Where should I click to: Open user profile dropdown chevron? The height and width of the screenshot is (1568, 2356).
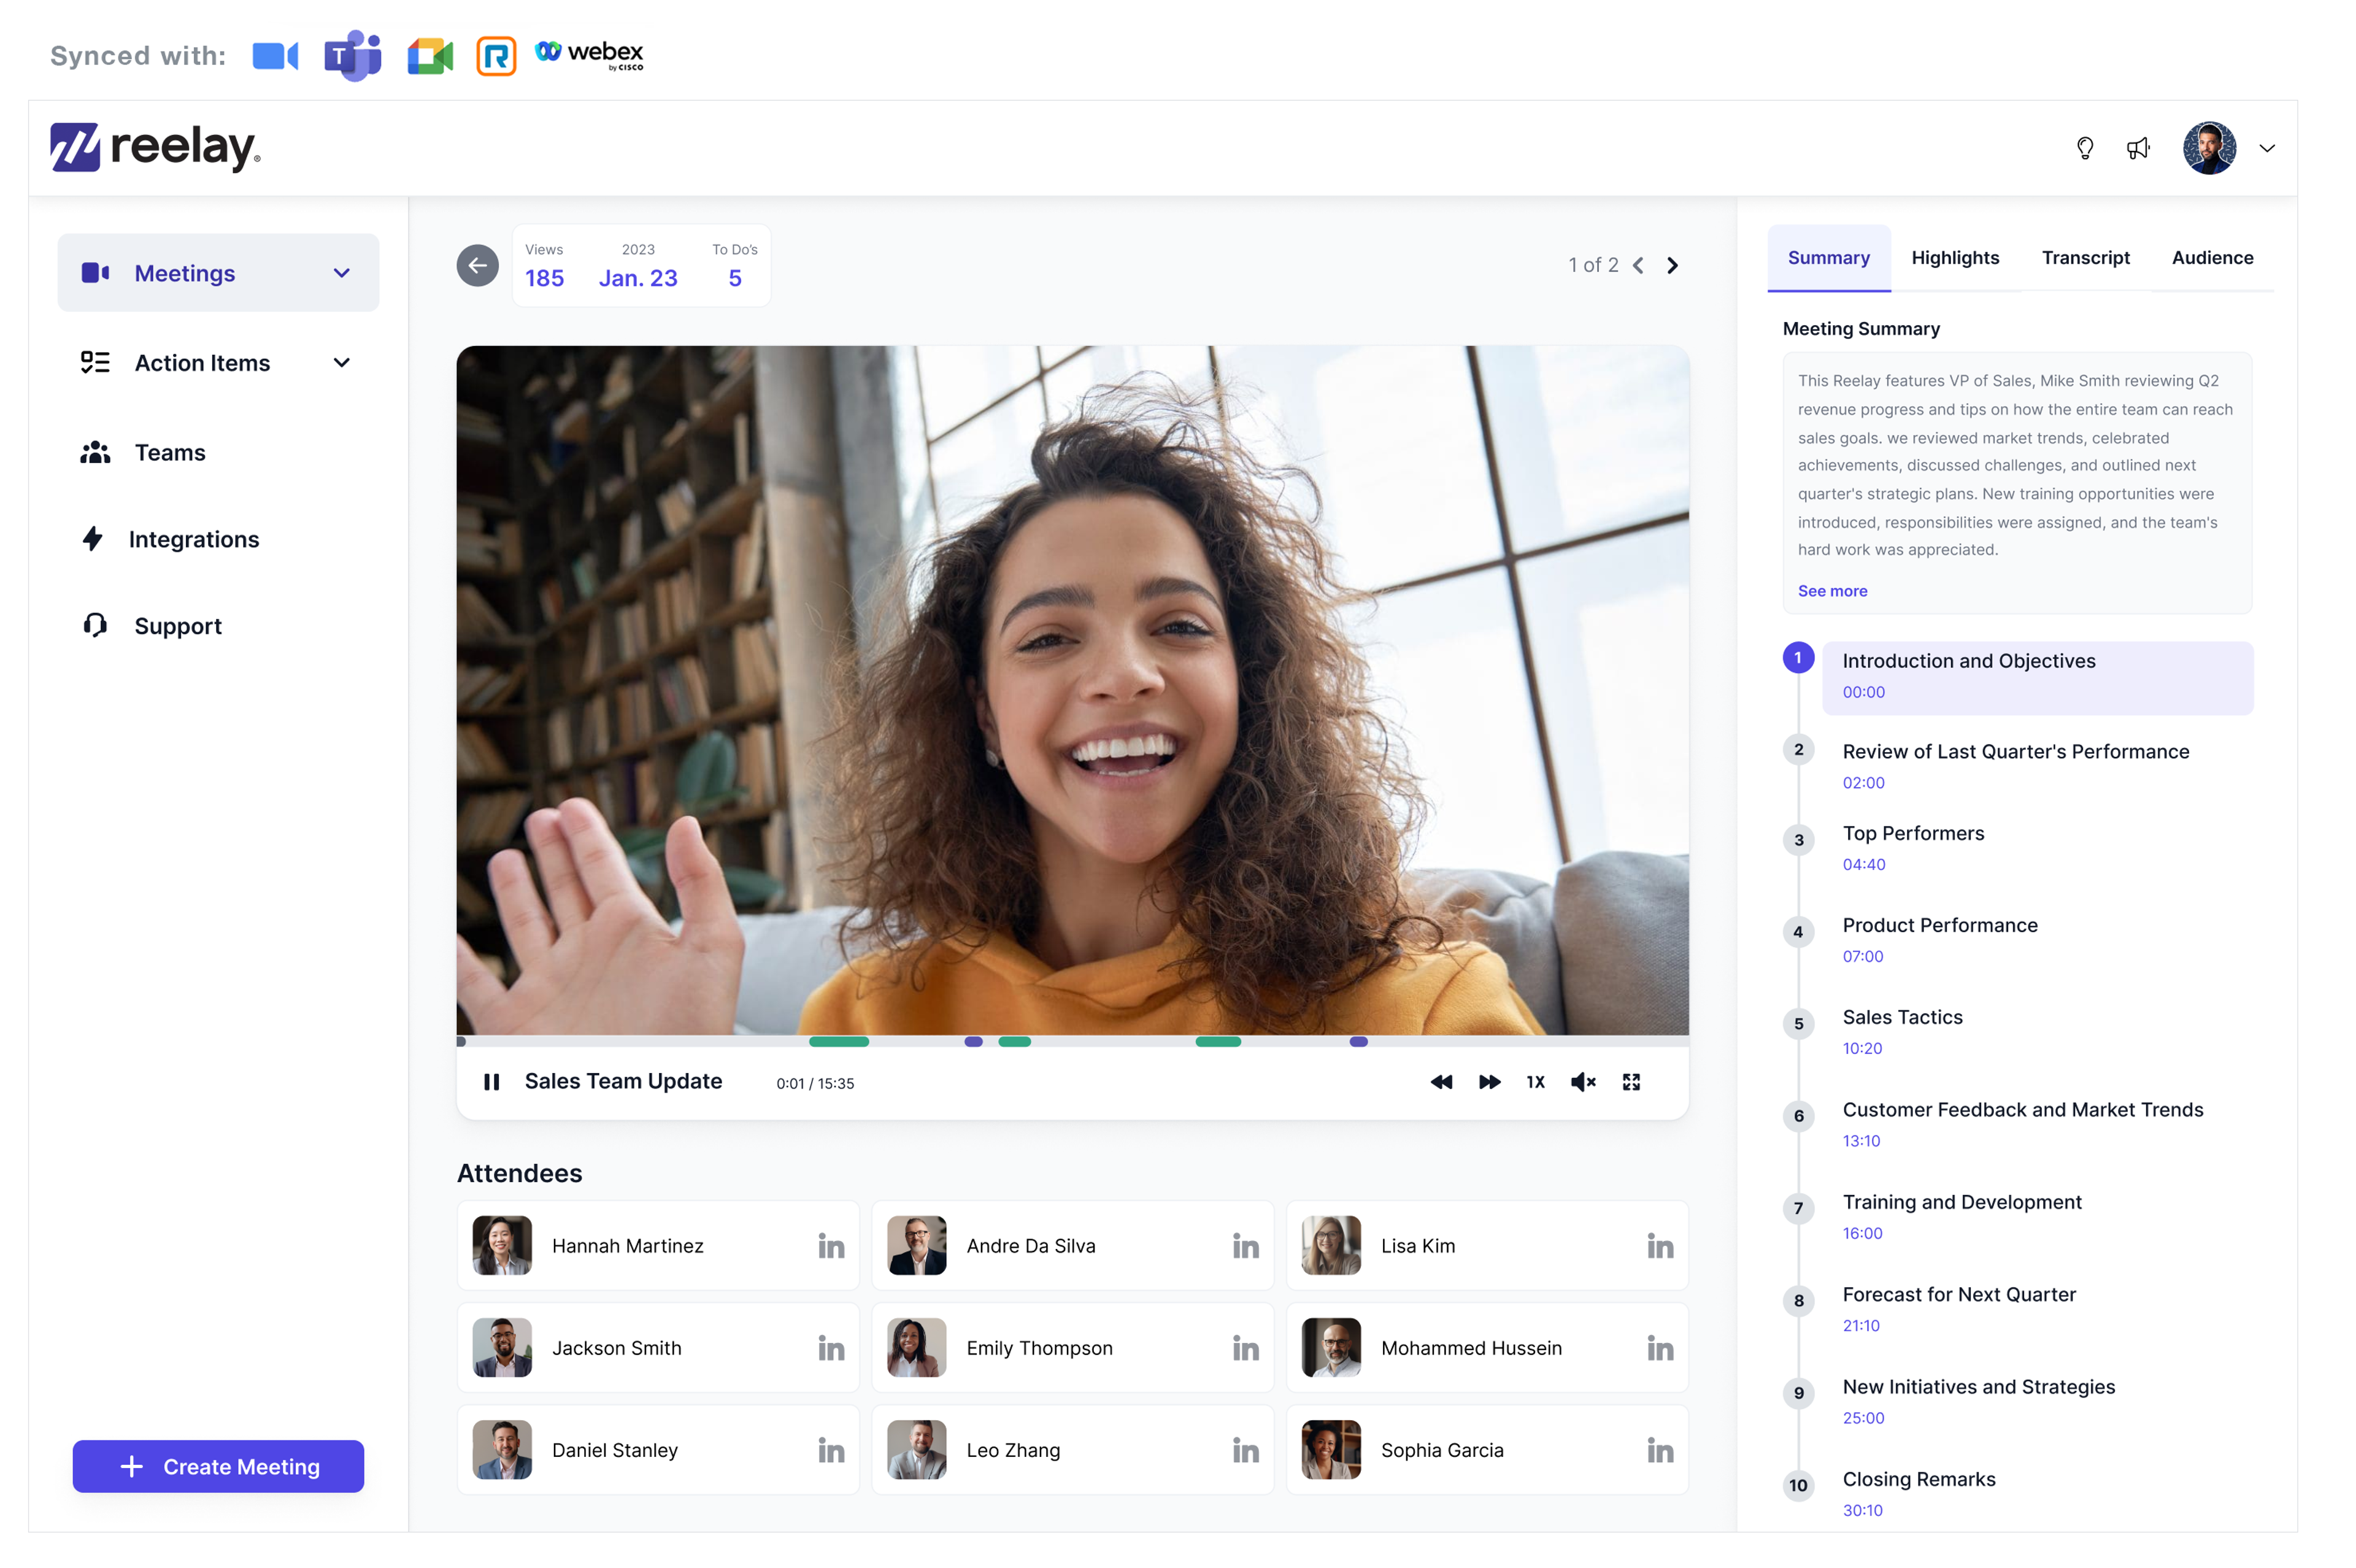pyautogui.click(x=2267, y=149)
